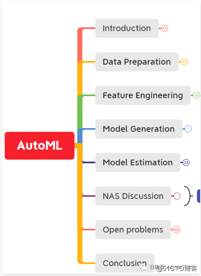Image resolution: width=201 pixels, height=276 pixels.
Task: Click the NAS Discussion ellipsis circle
Action: point(177,196)
